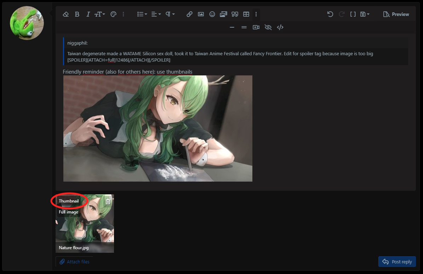Toggle italic formatting
This screenshot has height=274, width=423.
[x=88, y=14]
